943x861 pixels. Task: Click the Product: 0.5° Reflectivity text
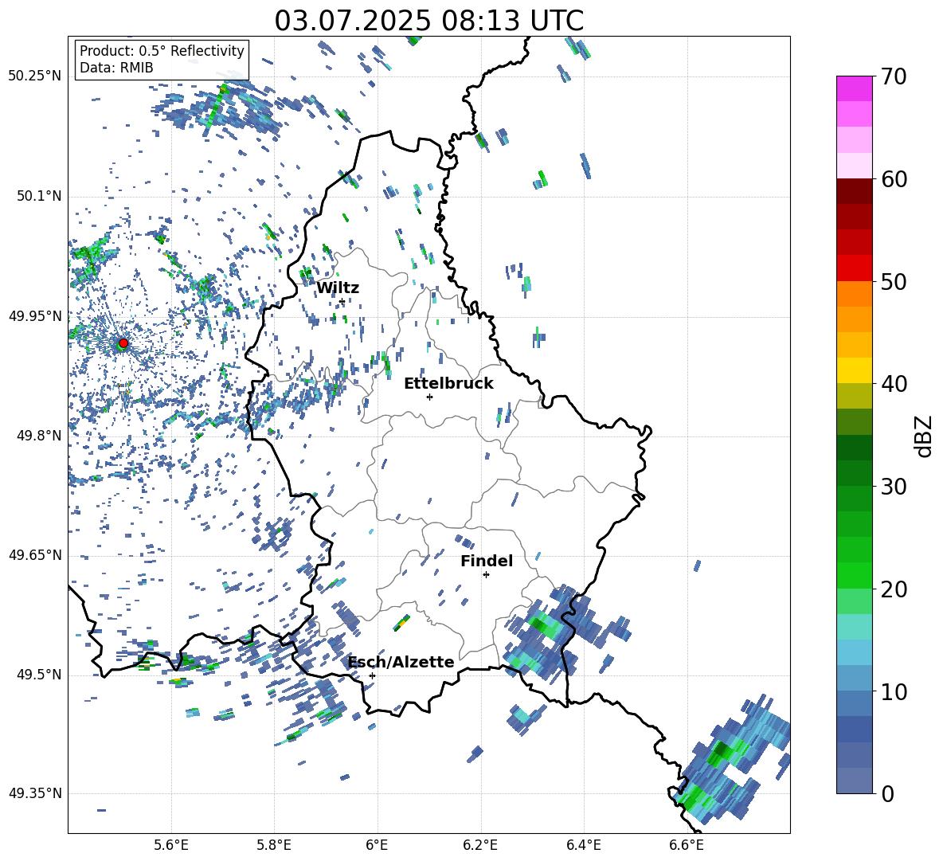pos(162,51)
